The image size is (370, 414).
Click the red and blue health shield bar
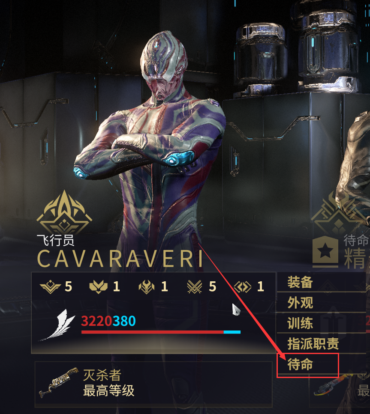161,332
